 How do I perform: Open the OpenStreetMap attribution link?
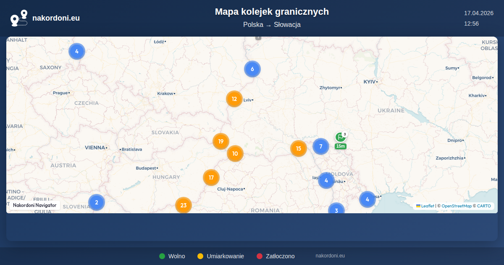click(457, 206)
